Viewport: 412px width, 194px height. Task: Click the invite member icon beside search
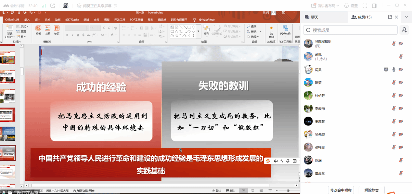click(404, 30)
